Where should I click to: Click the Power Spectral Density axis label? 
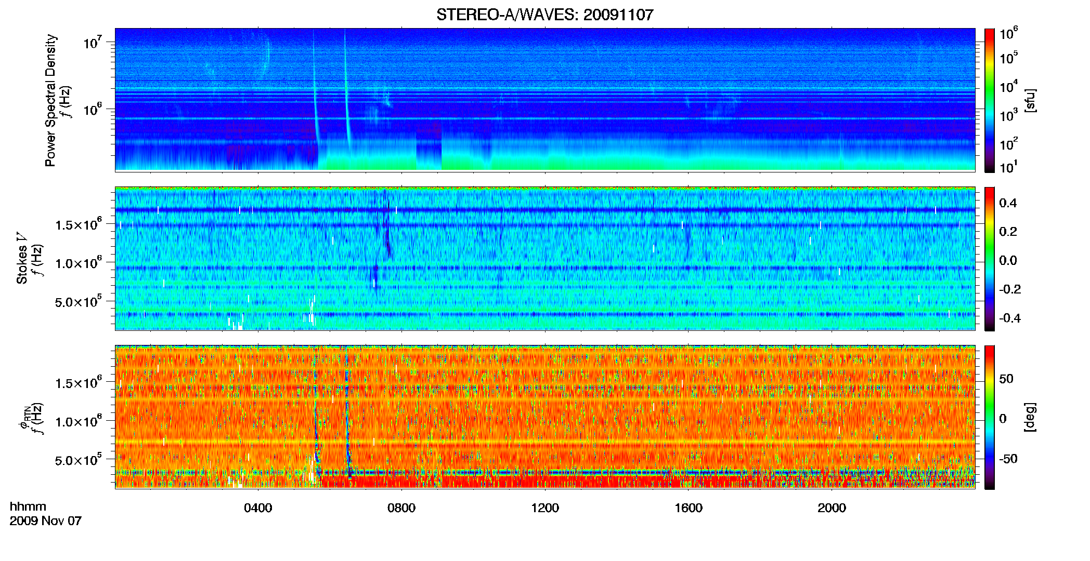[x=50, y=100]
